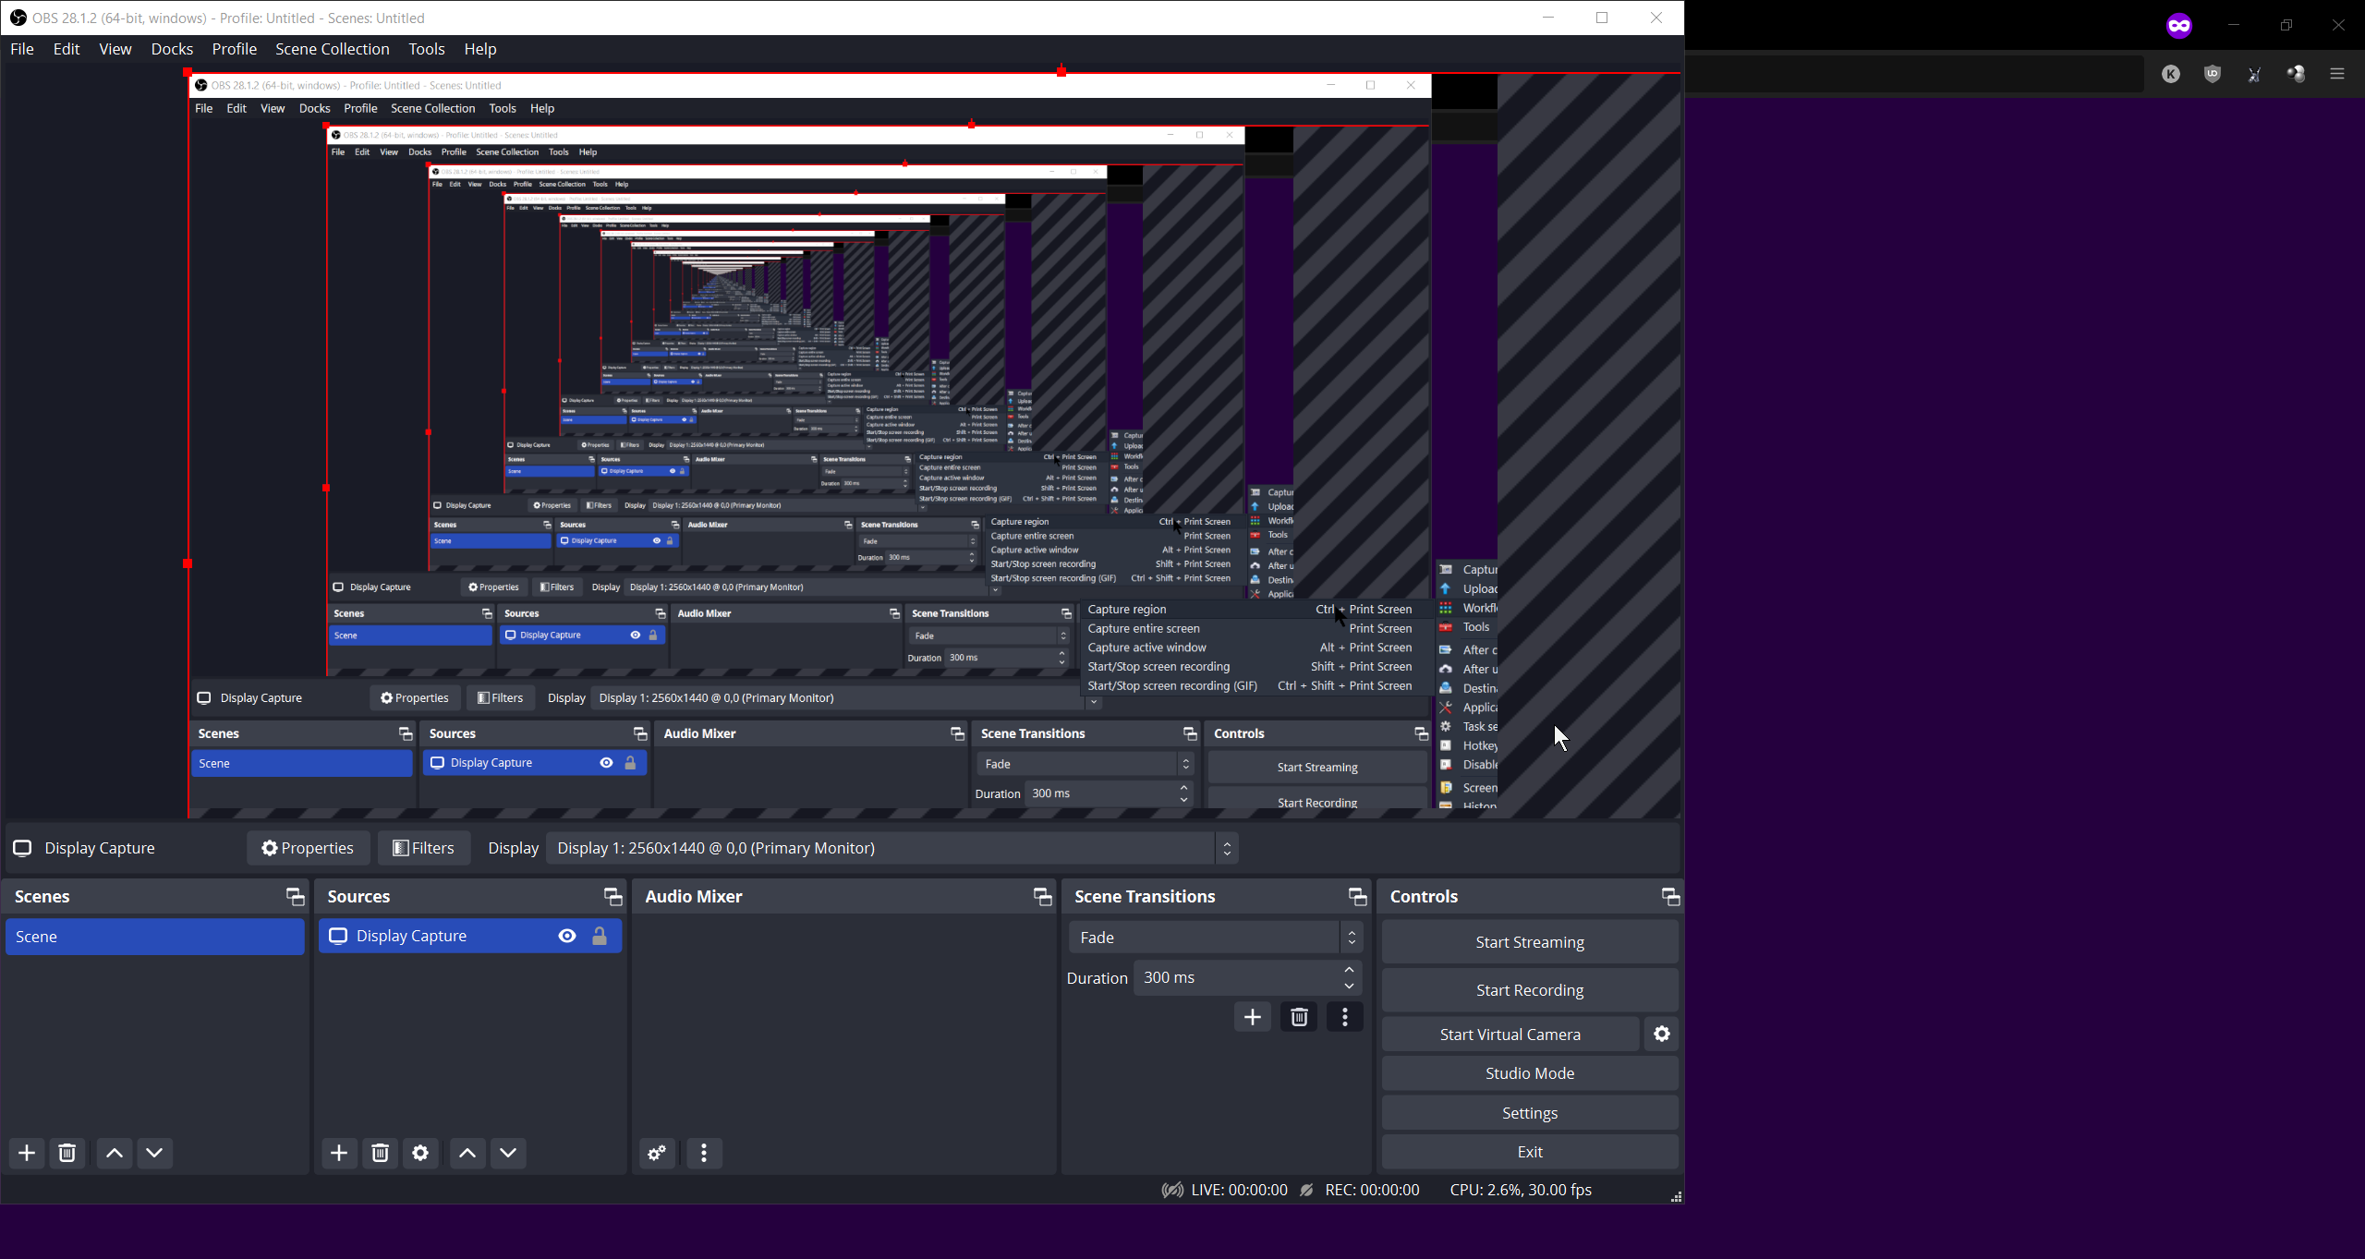Open advanced audio settings gear in Audio Mixer

tap(656, 1153)
